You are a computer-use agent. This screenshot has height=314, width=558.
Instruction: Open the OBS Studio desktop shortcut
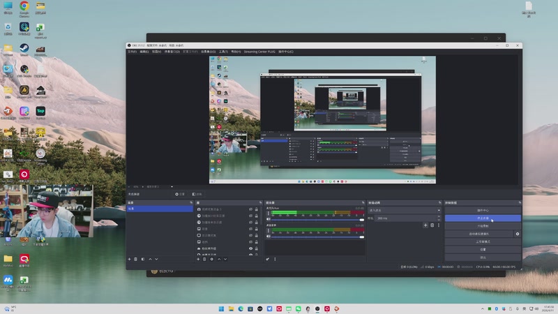pos(24,71)
